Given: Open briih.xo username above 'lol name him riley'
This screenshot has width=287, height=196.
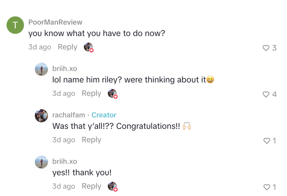Looking at the screenshot, I should [x=64, y=69].
